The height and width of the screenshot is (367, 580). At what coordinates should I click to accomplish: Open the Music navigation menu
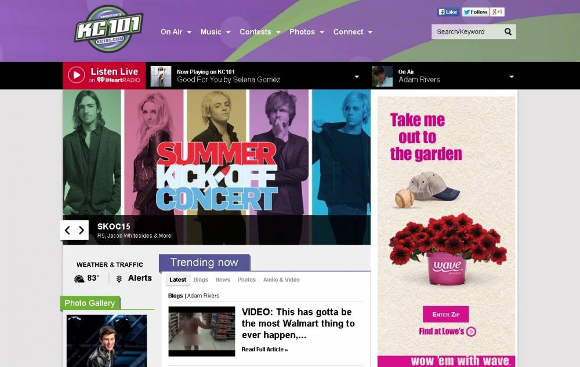[x=215, y=32]
